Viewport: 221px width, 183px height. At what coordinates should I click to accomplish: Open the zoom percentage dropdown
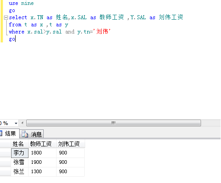16,123
